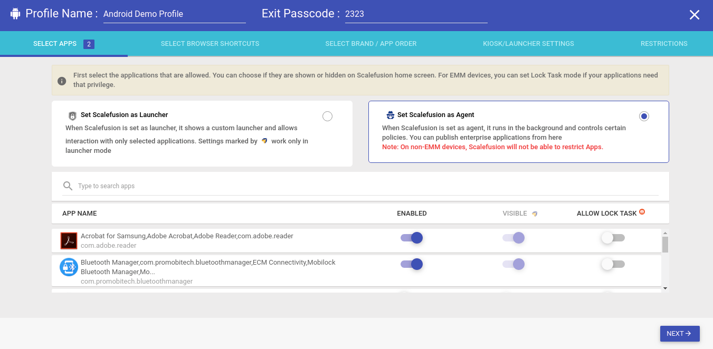Click the Next button
The height and width of the screenshot is (349, 713).
680,334
